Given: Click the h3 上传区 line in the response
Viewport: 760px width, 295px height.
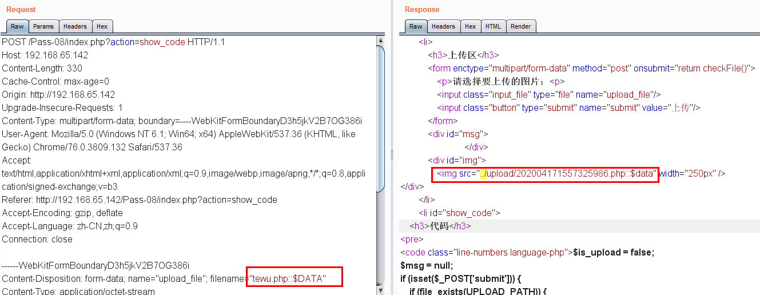Looking at the screenshot, I should click(464, 55).
